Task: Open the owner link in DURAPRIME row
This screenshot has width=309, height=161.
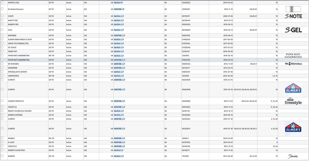Action: (119, 68)
